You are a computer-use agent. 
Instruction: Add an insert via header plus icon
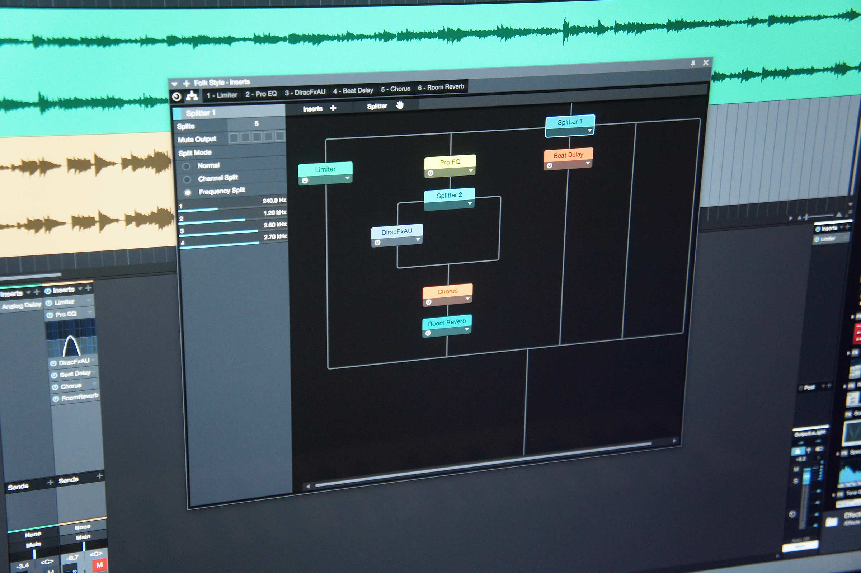(x=186, y=83)
